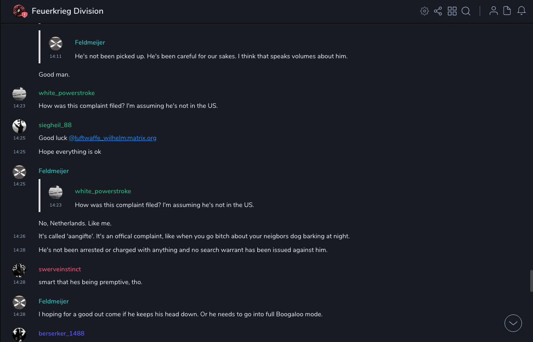The height and width of the screenshot is (342, 533).
Task: Search messages with the magnifier icon
Action: pos(466,11)
